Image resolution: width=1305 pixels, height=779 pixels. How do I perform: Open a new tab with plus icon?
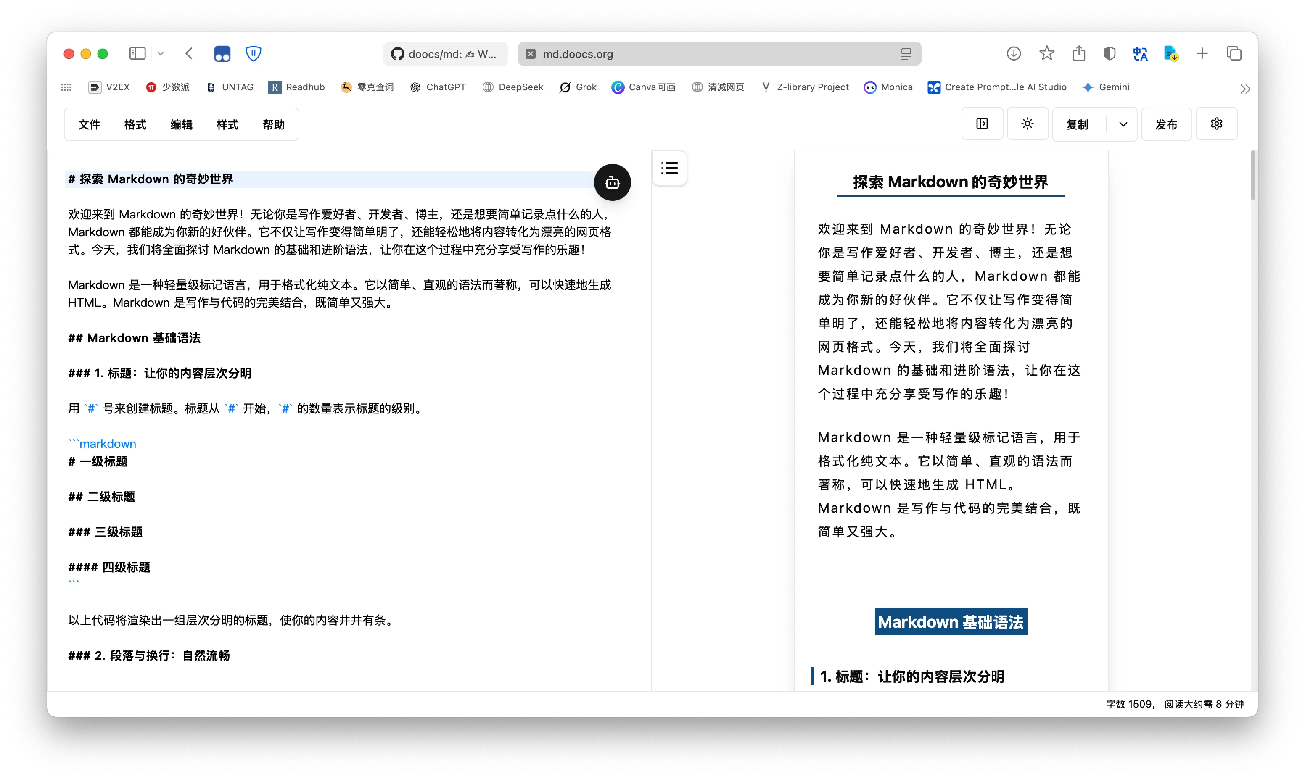tap(1202, 53)
